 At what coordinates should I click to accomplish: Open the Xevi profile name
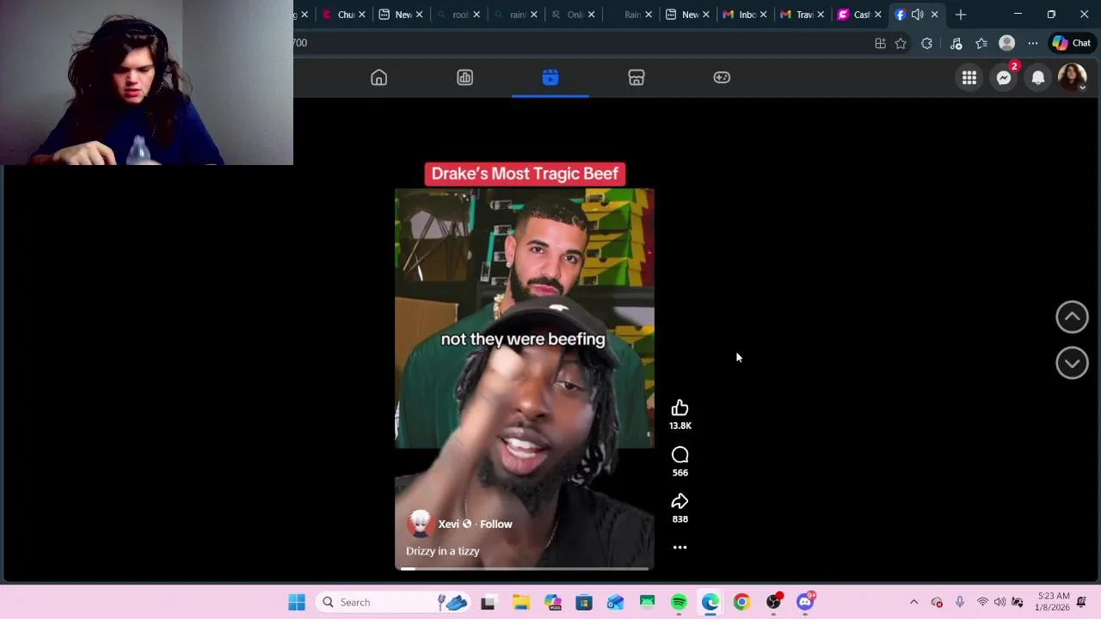448,524
